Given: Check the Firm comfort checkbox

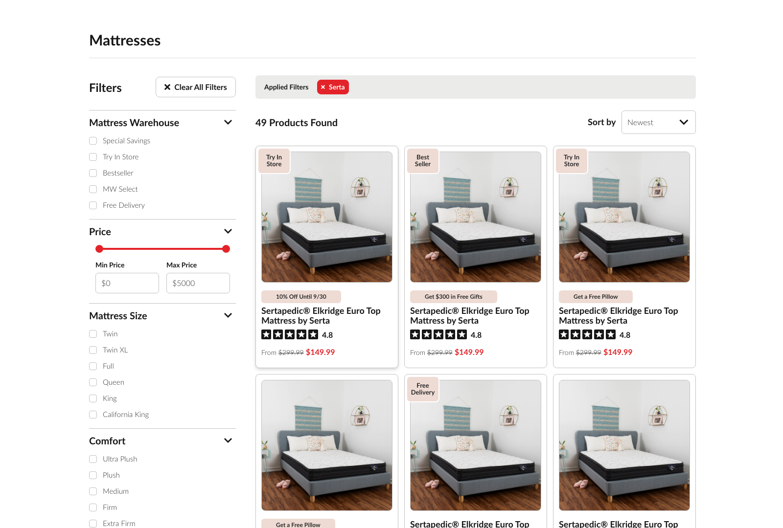Looking at the screenshot, I should pyautogui.click(x=93, y=507).
